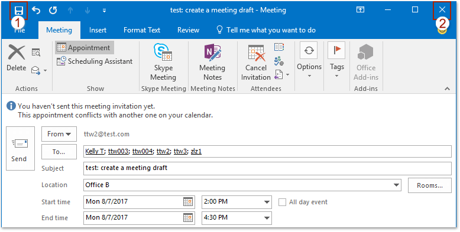460x232 pixels.
Task: Add a Skype Meeting
Action: (x=163, y=63)
